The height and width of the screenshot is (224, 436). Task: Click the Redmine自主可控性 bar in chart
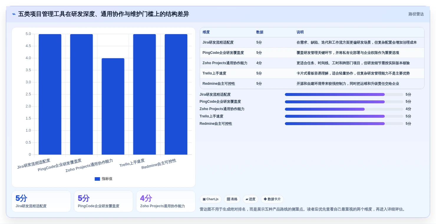176,94
